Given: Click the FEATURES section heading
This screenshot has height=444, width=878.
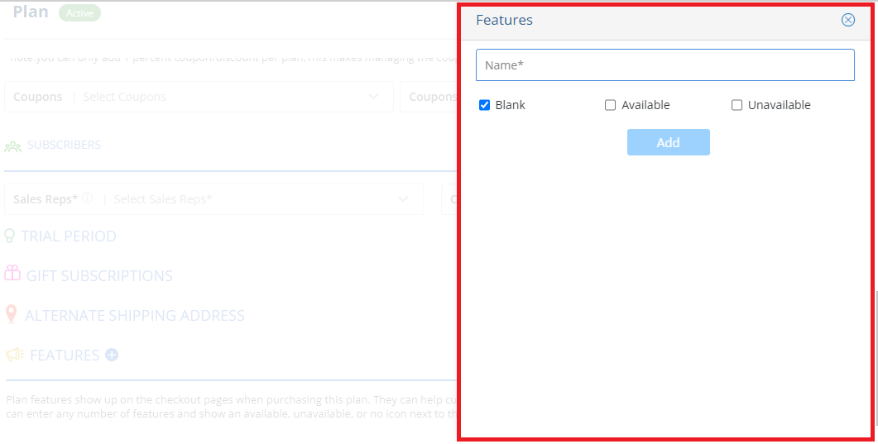Looking at the screenshot, I should 65,355.
